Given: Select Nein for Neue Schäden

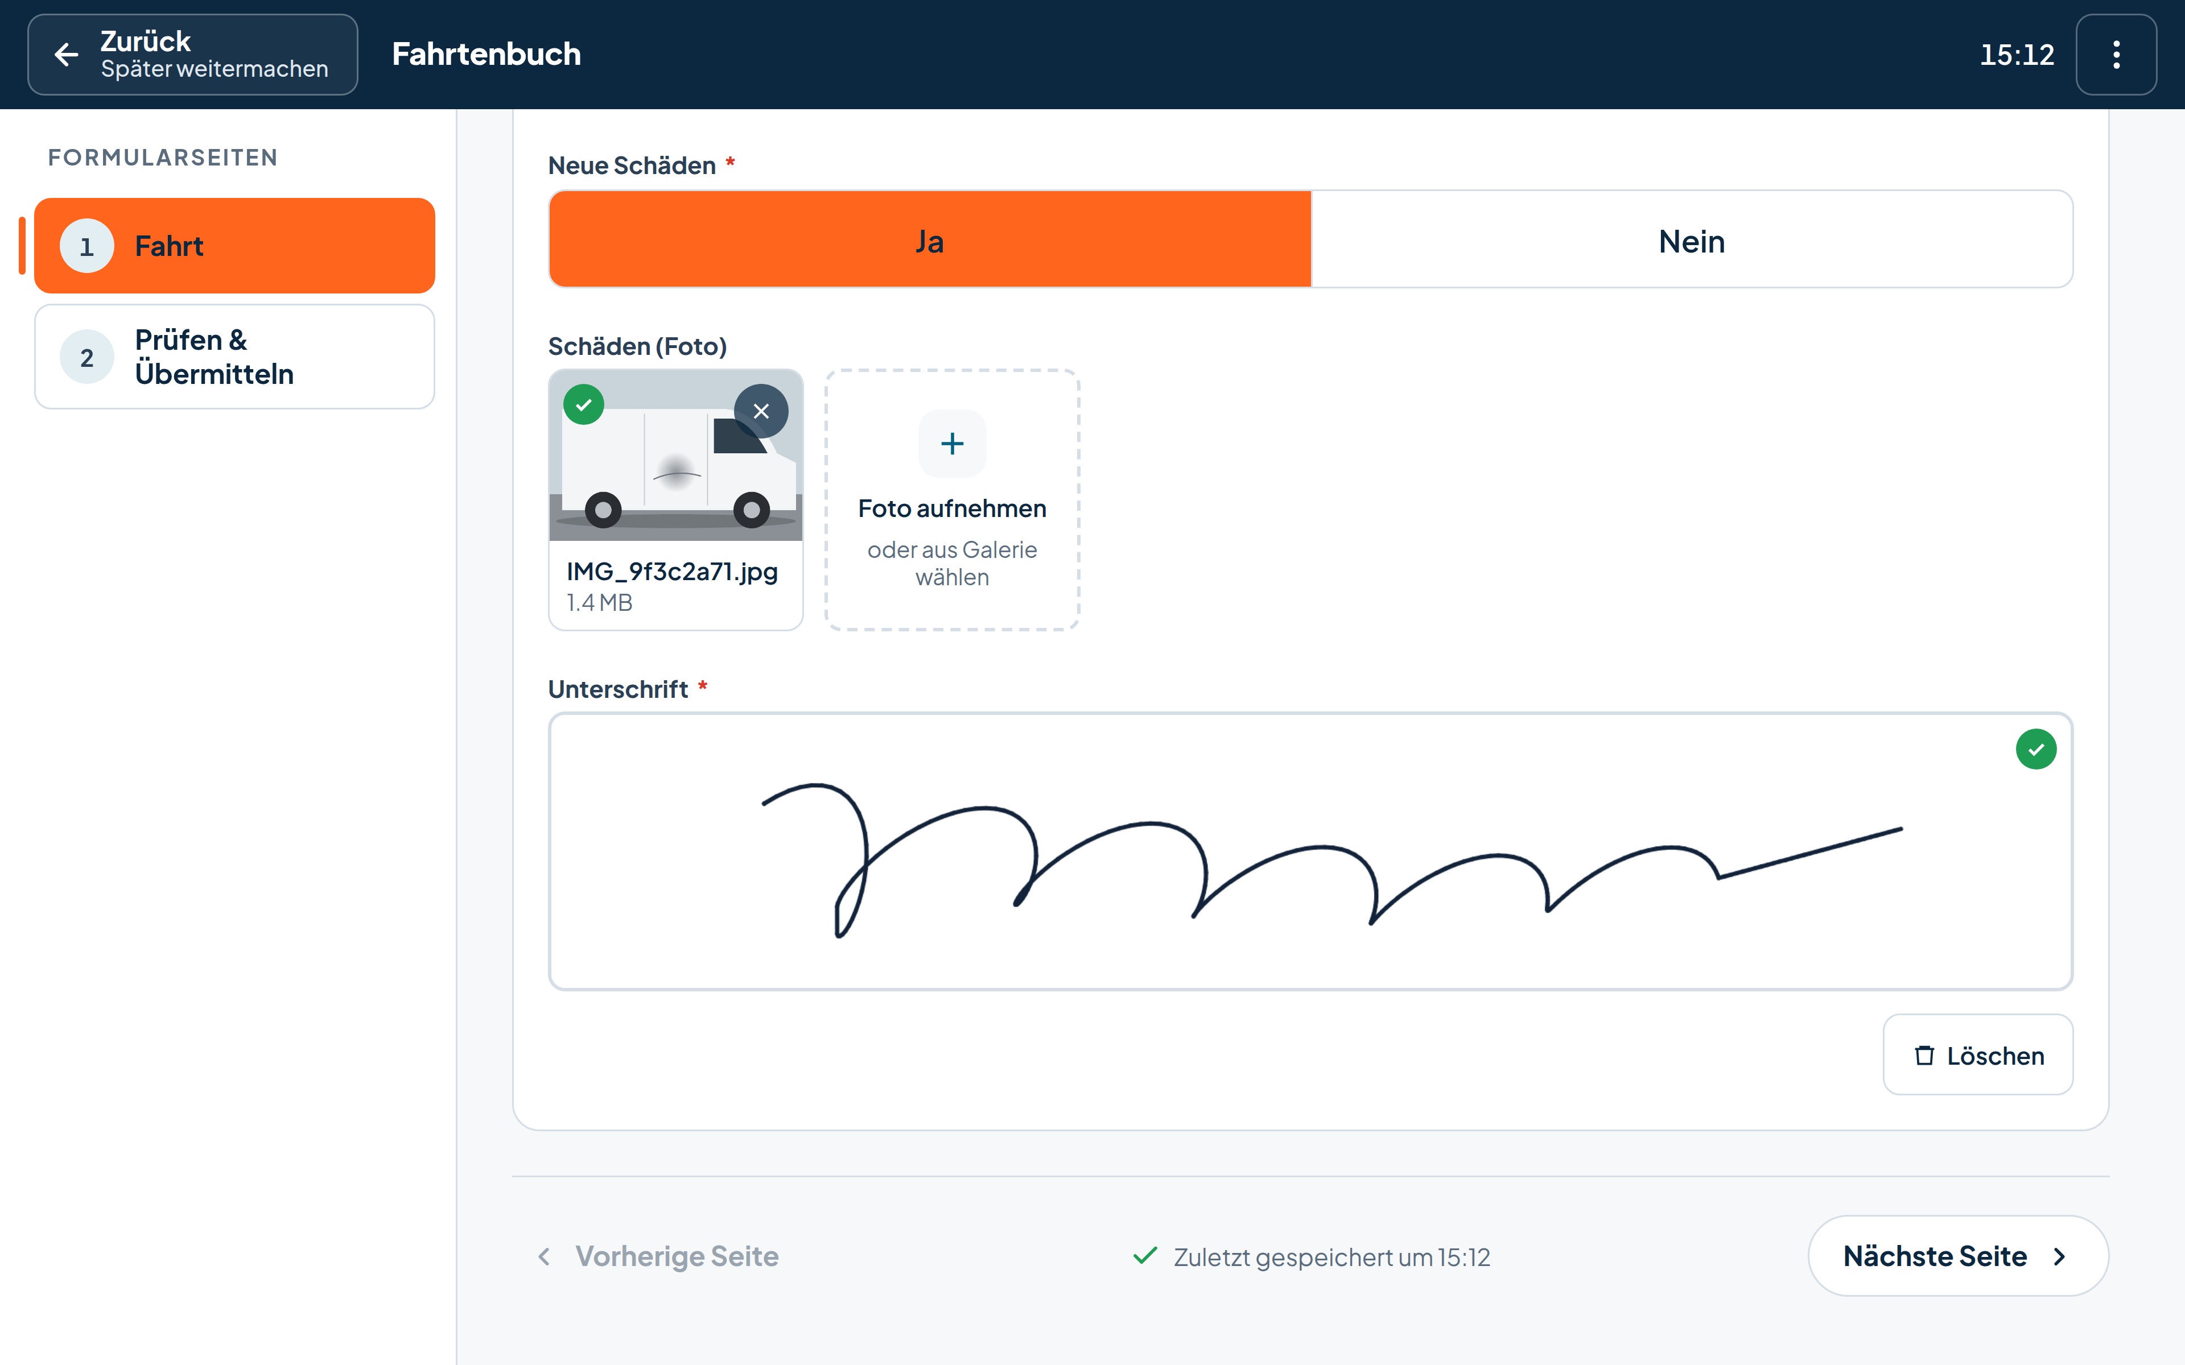Looking at the screenshot, I should (x=1691, y=240).
